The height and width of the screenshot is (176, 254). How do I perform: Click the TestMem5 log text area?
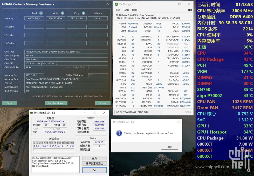pos(56,164)
